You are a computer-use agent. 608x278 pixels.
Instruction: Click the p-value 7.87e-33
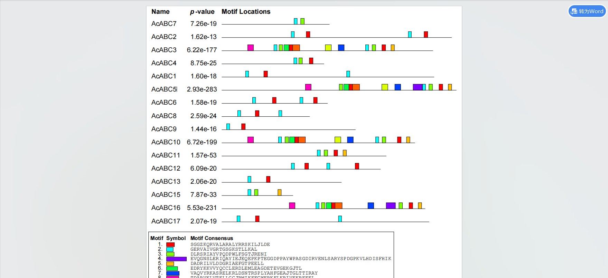click(x=204, y=195)
